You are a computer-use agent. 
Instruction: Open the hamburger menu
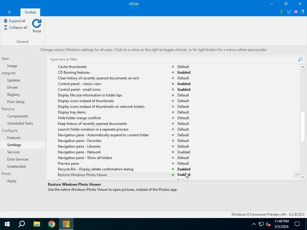pos(9,12)
